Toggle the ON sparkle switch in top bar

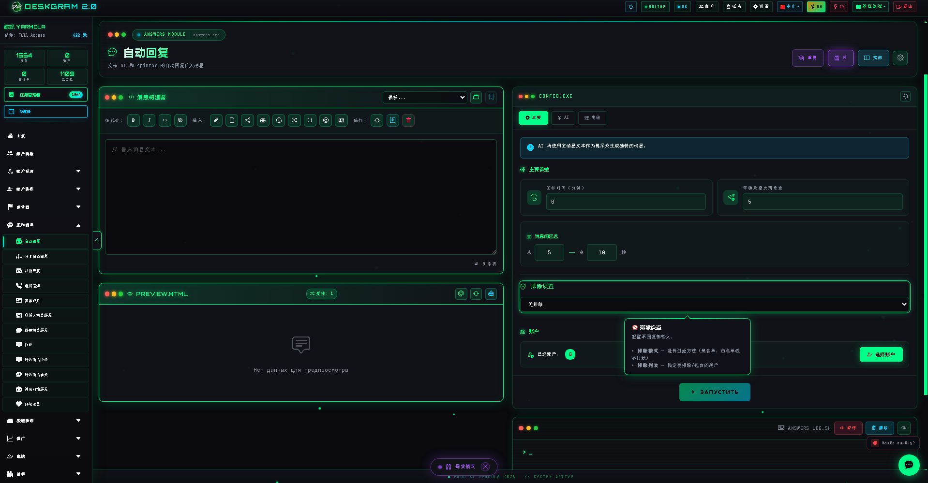[x=816, y=7]
